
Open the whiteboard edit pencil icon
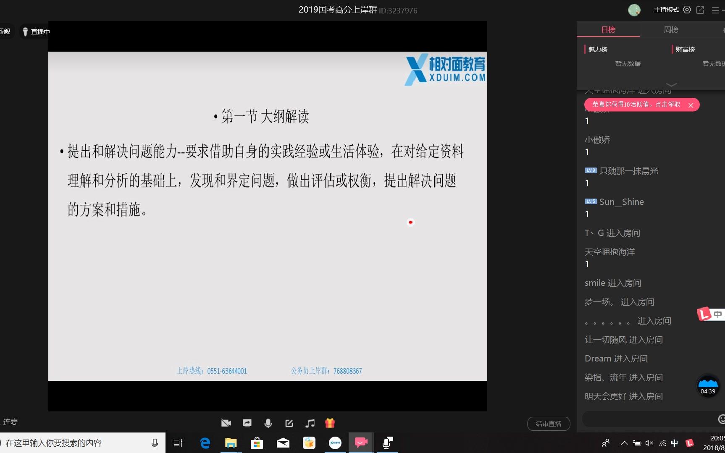pos(289,423)
